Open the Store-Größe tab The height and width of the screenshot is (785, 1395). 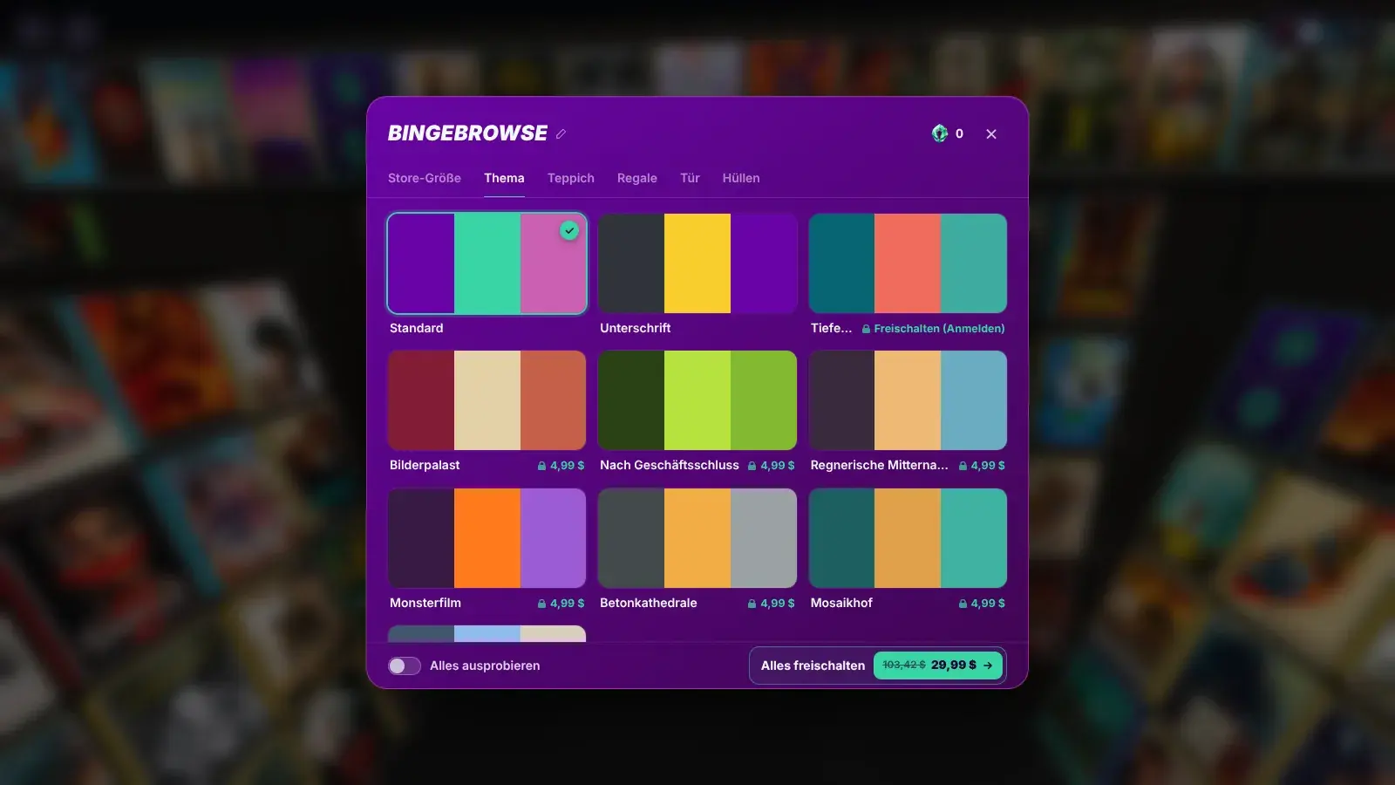click(x=425, y=178)
